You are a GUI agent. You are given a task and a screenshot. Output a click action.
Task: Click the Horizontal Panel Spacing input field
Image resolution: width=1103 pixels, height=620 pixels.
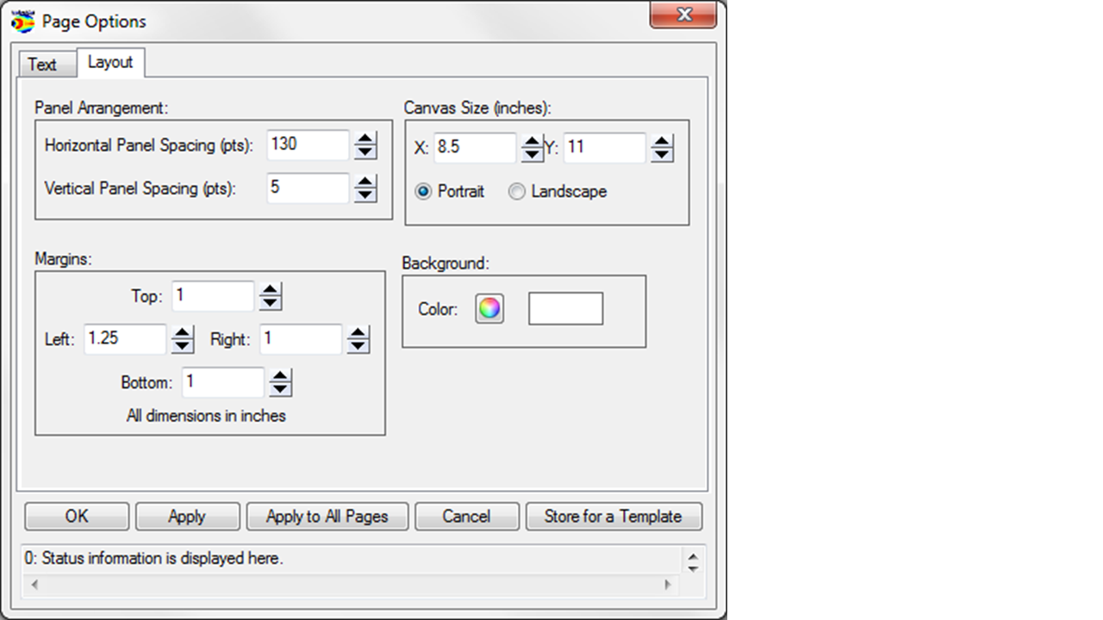point(308,145)
